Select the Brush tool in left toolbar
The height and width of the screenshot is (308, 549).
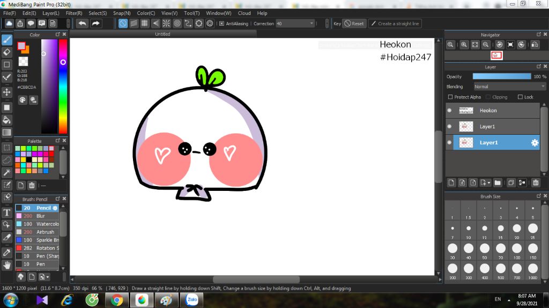(7, 40)
